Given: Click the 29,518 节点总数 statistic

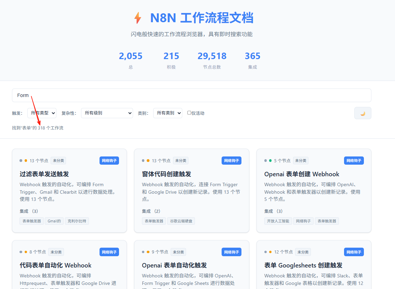Looking at the screenshot, I should 212,60.
